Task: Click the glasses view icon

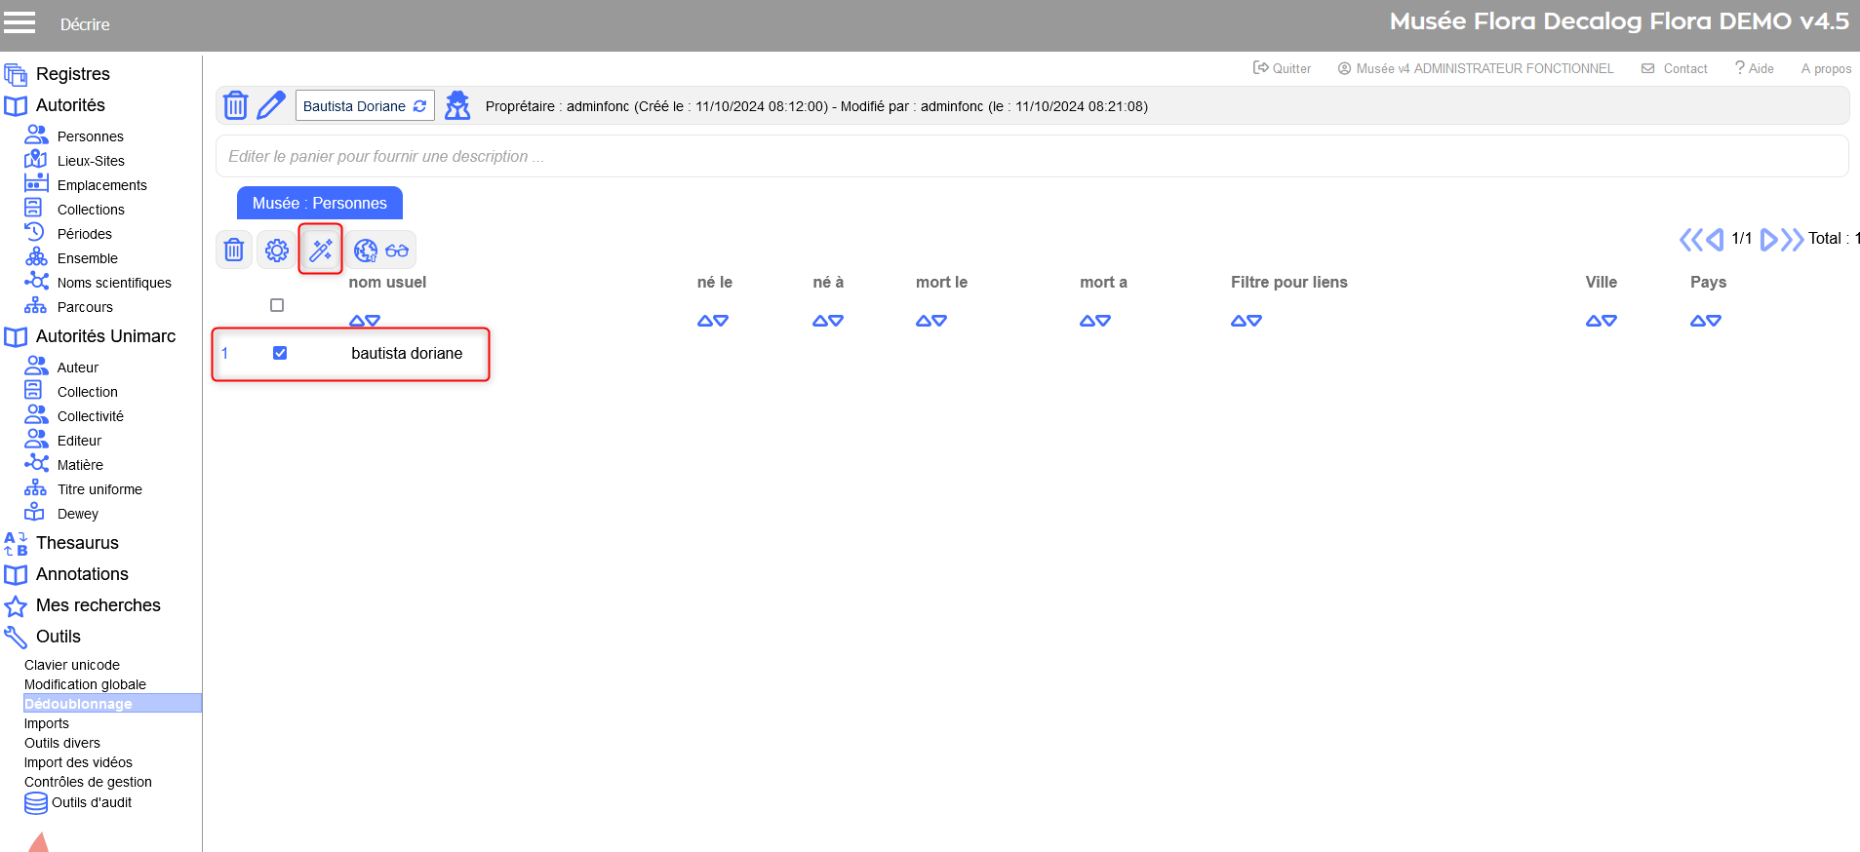Action: pos(397,251)
